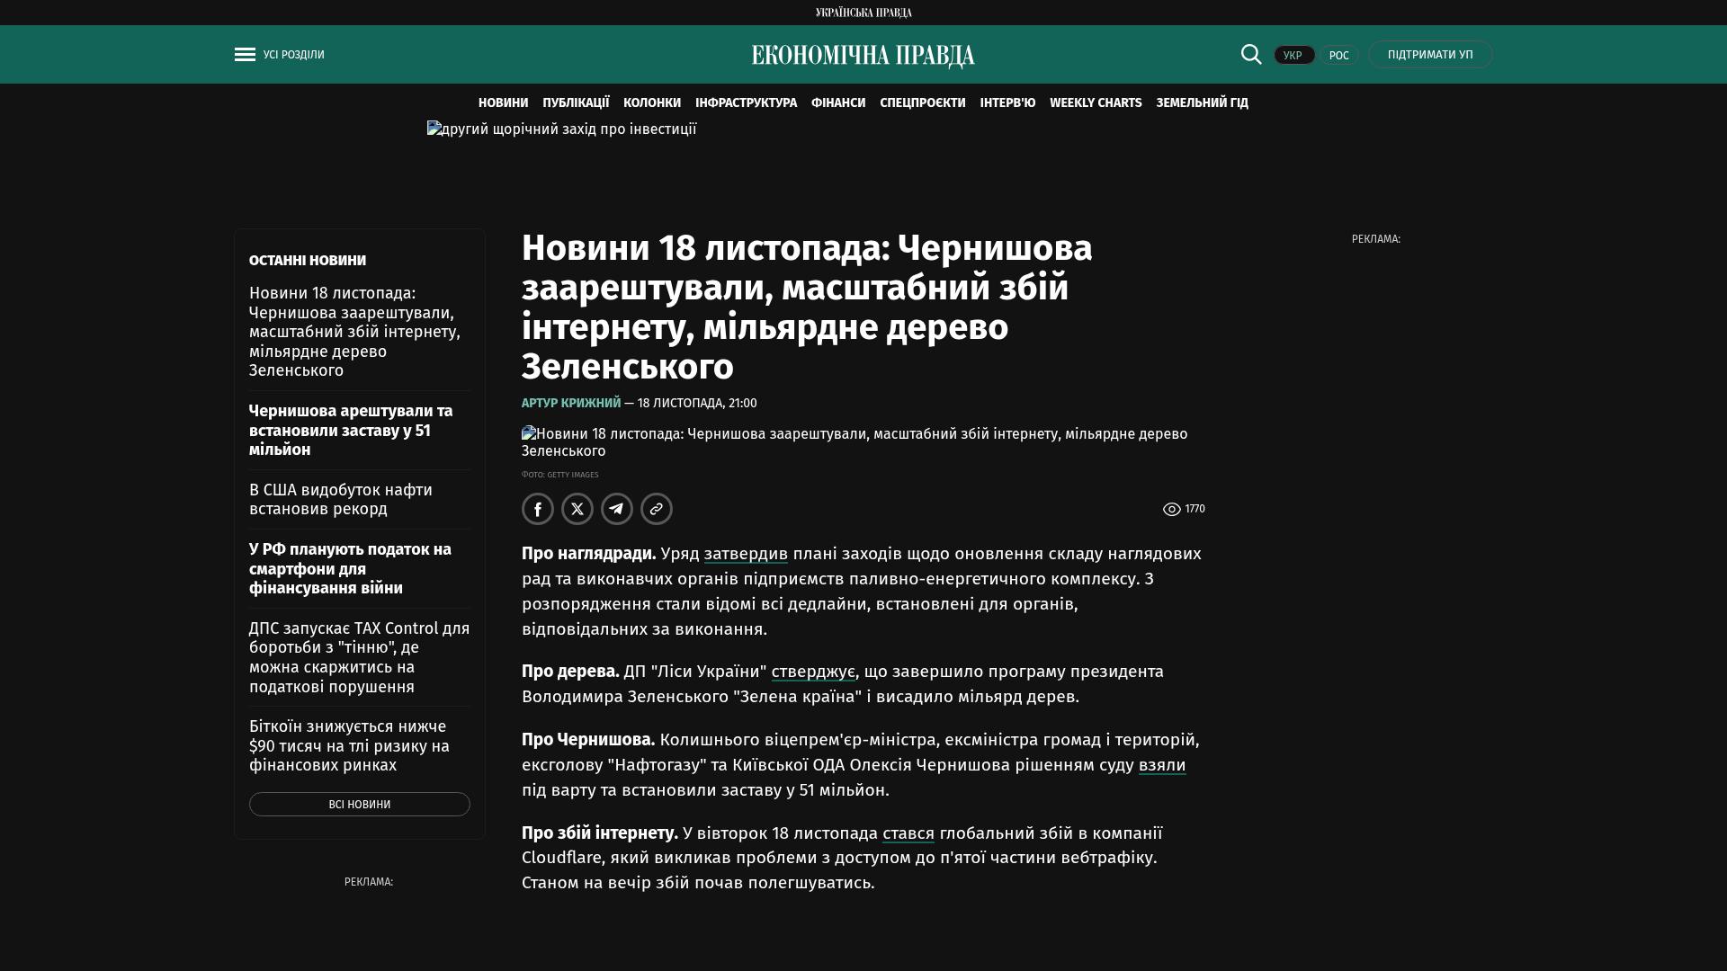Open the Weekly Charts menu item
This screenshot has height=971, width=1727.
pyautogui.click(x=1095, y=103)
